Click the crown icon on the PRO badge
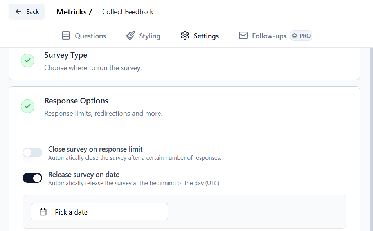This screenshot has width=373, height=231. [x=294, y=35]
